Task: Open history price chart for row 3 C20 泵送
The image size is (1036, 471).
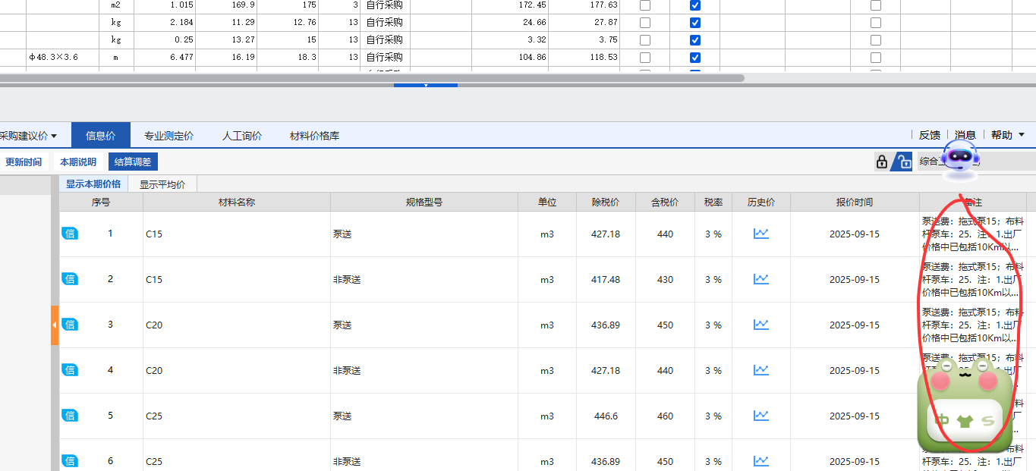Action: [x=760, y=325]
